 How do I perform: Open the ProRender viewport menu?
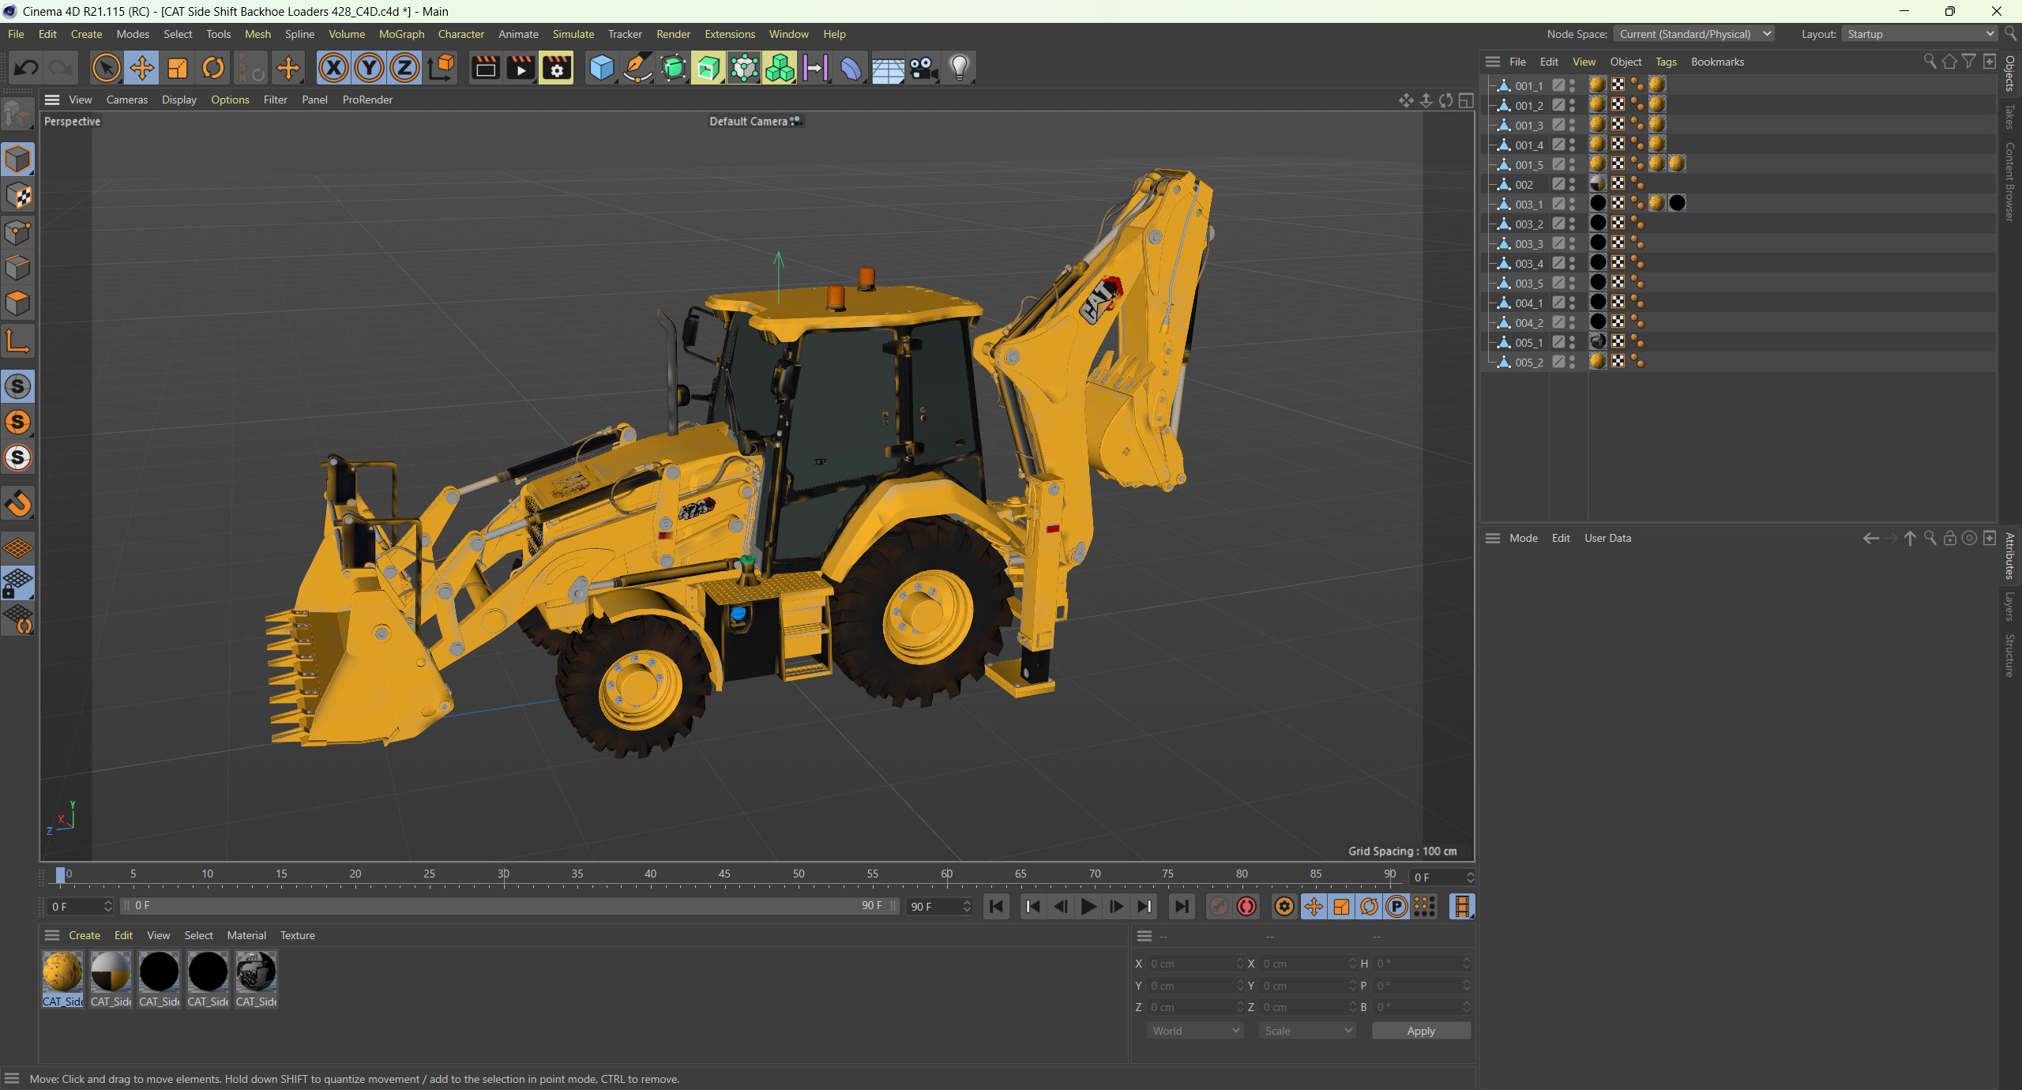pos(367,100)
